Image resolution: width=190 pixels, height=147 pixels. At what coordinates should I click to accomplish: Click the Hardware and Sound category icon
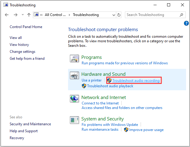(x=74, y=75)
